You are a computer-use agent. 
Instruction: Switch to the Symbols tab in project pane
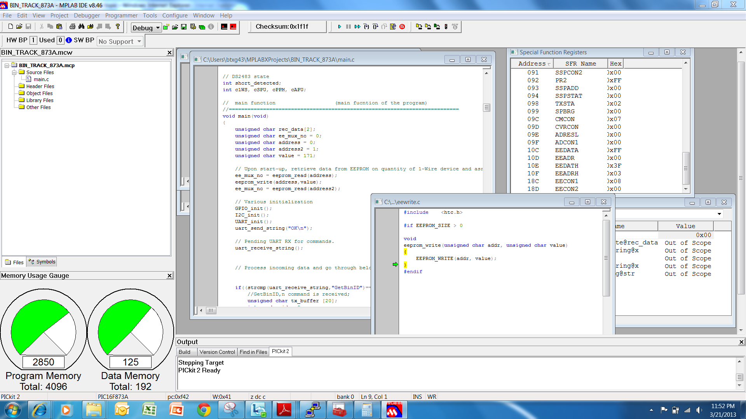click(42, 262)
